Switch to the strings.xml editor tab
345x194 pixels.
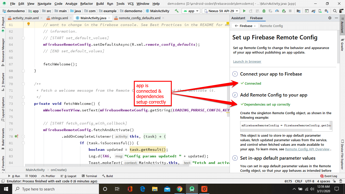tap(59, 18)
